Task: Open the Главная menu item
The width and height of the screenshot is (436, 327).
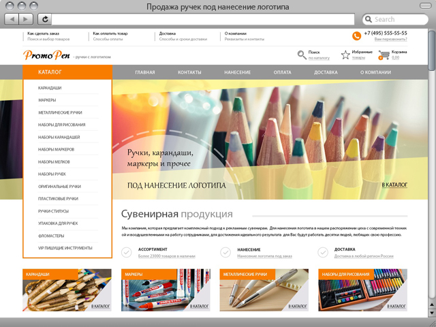Action: [x=145, y=72]
